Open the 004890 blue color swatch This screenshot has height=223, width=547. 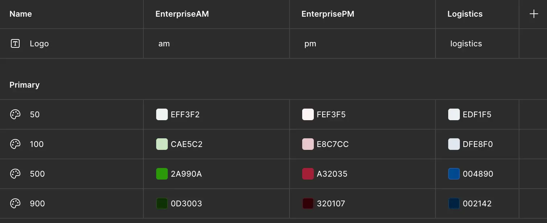coord(454,174)
